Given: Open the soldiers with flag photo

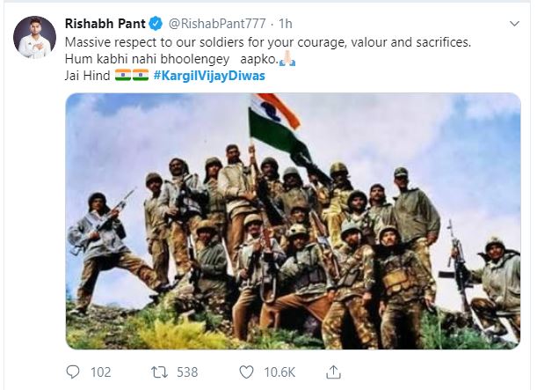Looking at the screenshot, I should click(294, 221).
